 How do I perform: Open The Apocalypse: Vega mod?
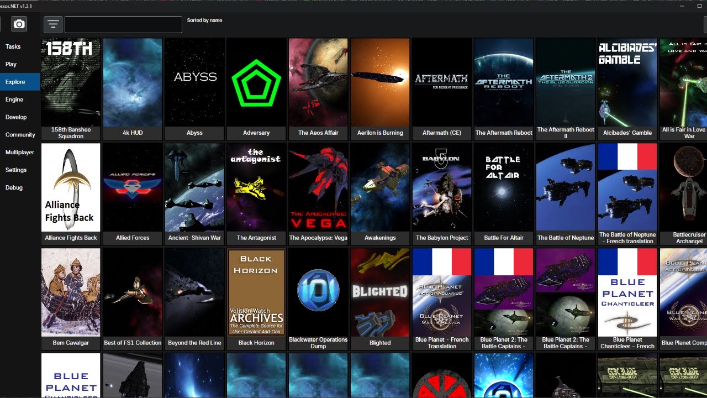coord(318,193)
